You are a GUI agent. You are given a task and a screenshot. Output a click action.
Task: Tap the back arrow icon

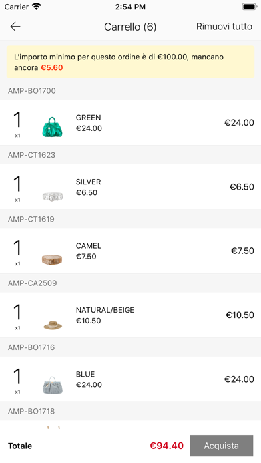pyautogui.click(x=15, y=27)
